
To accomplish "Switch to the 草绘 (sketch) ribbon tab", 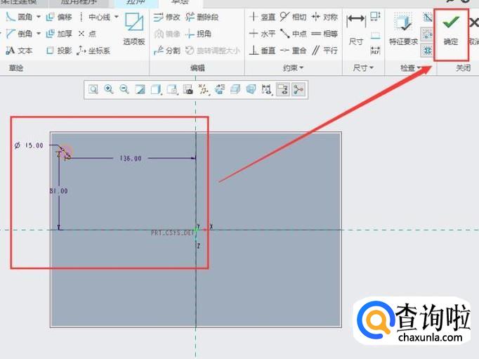I will coord(181,2).
